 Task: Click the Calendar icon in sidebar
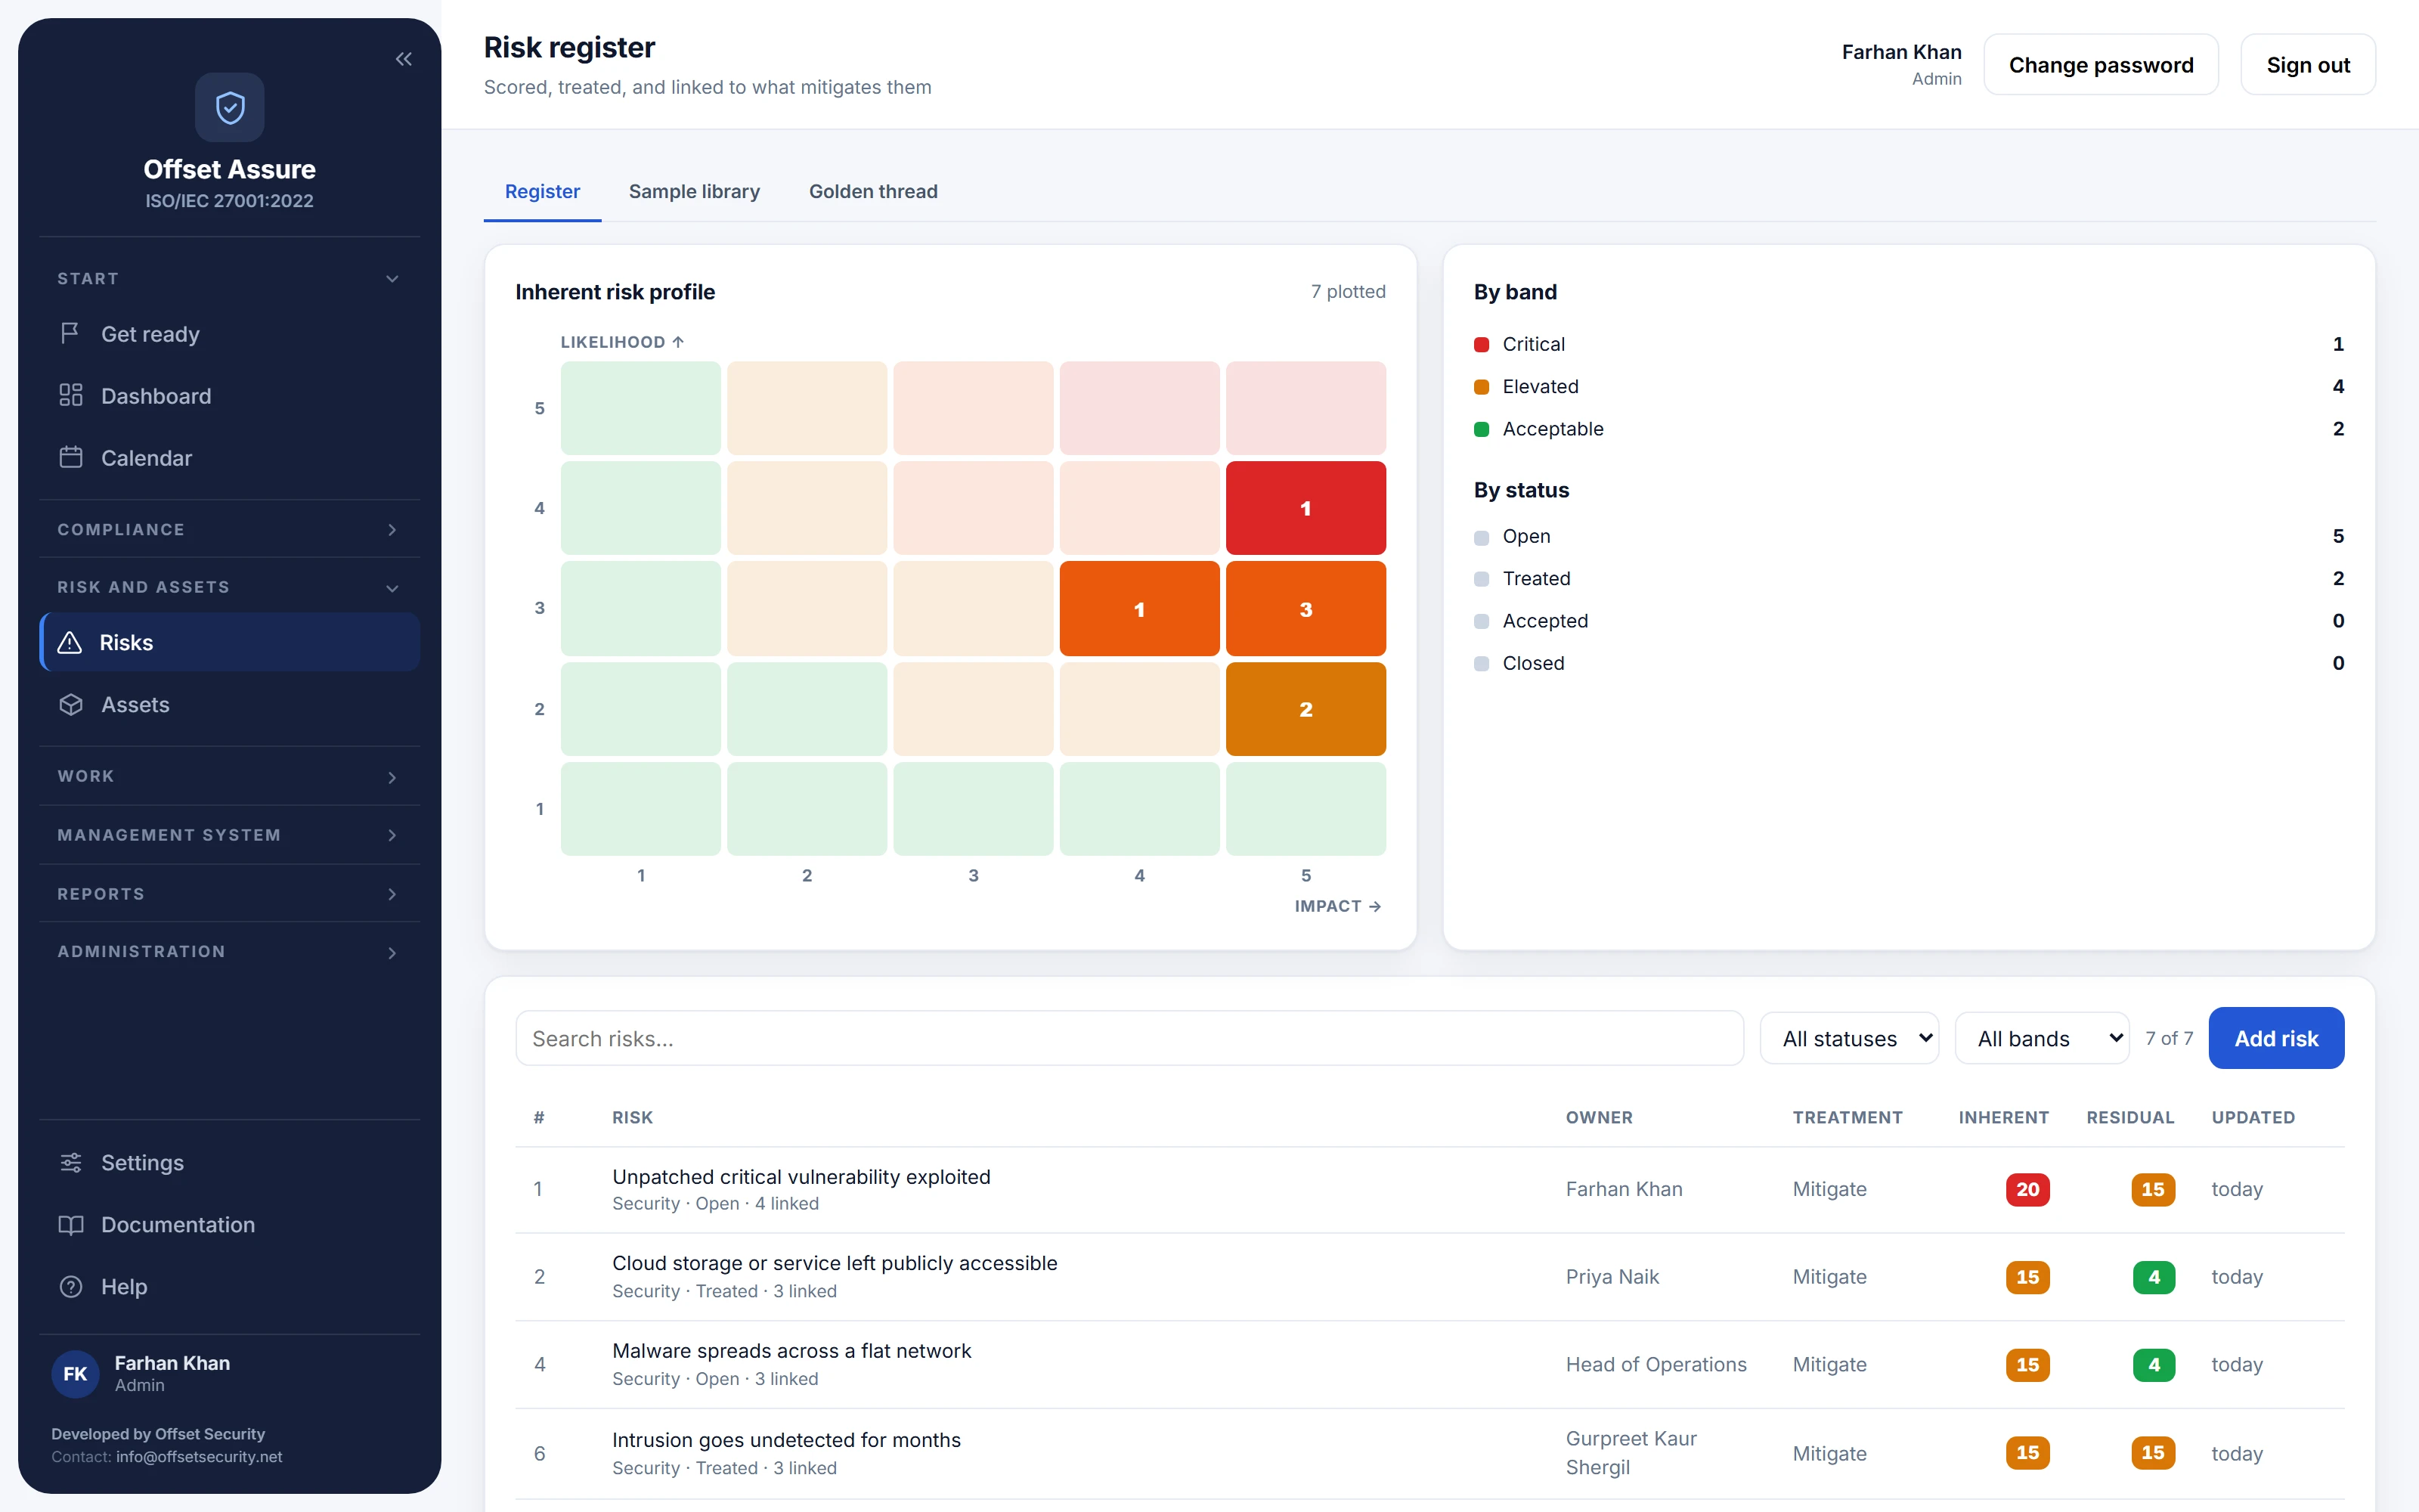point(70,457)
